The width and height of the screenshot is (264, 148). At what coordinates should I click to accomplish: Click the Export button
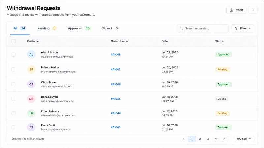click(x=236, y=10)
